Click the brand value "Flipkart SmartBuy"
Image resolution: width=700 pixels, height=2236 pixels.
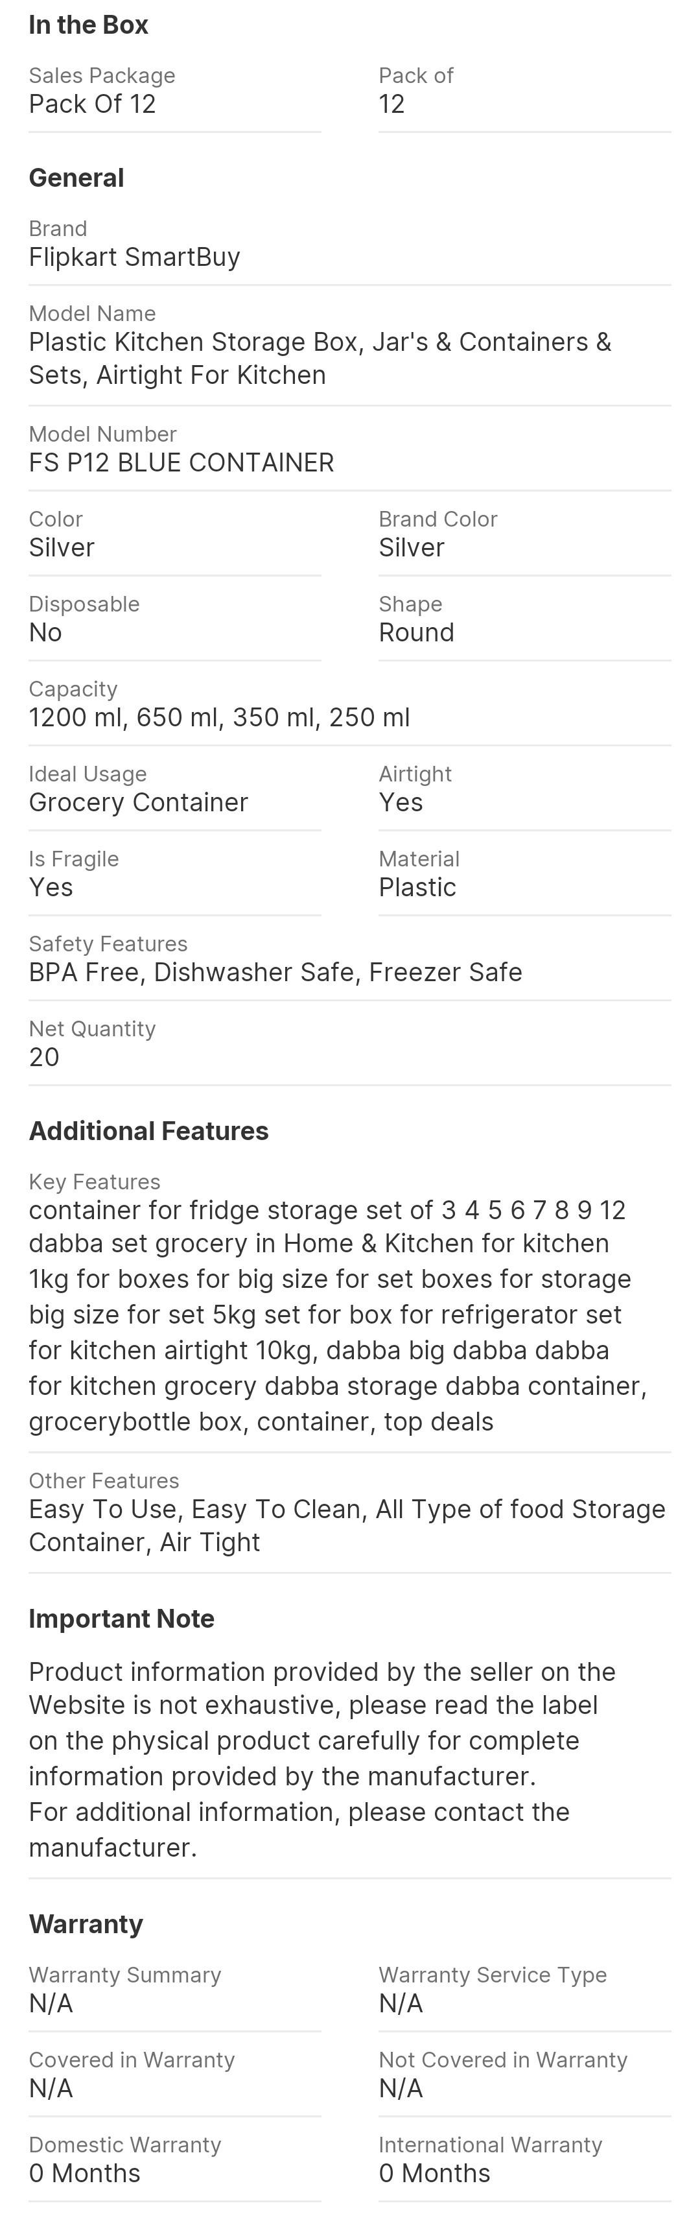click(x=134, y=257)
